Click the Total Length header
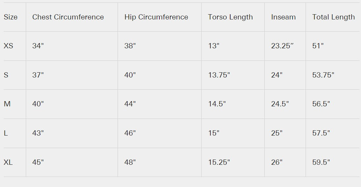The width and height of the screenshot is (361, 187). pyautogui.click(x=333, y=17)
